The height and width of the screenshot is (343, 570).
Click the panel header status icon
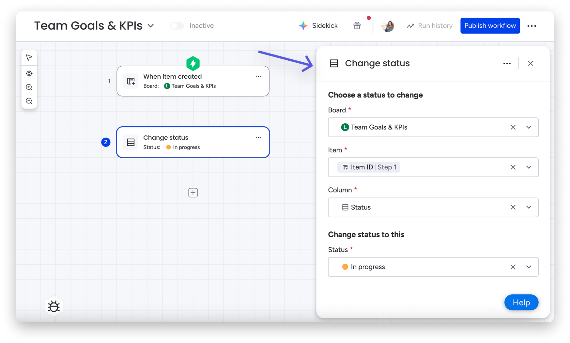pyautogui.click(x=334, y=63)
